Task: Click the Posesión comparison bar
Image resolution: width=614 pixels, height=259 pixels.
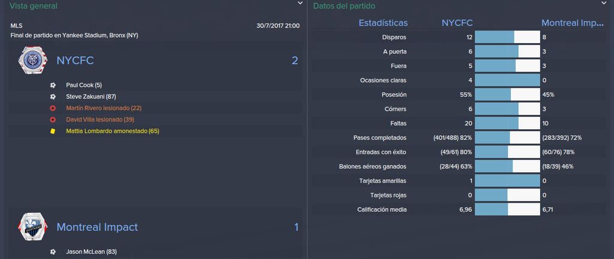Action: pyautogui.click(x=507, y=95)
